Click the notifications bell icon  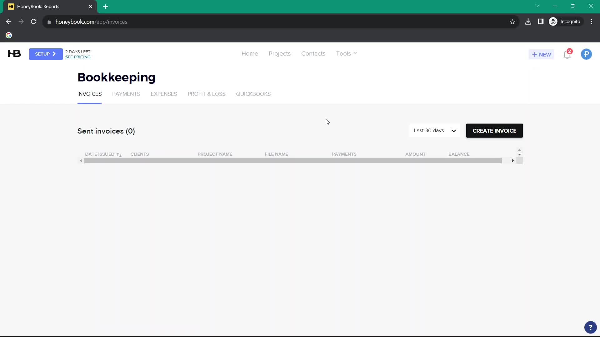567,54
